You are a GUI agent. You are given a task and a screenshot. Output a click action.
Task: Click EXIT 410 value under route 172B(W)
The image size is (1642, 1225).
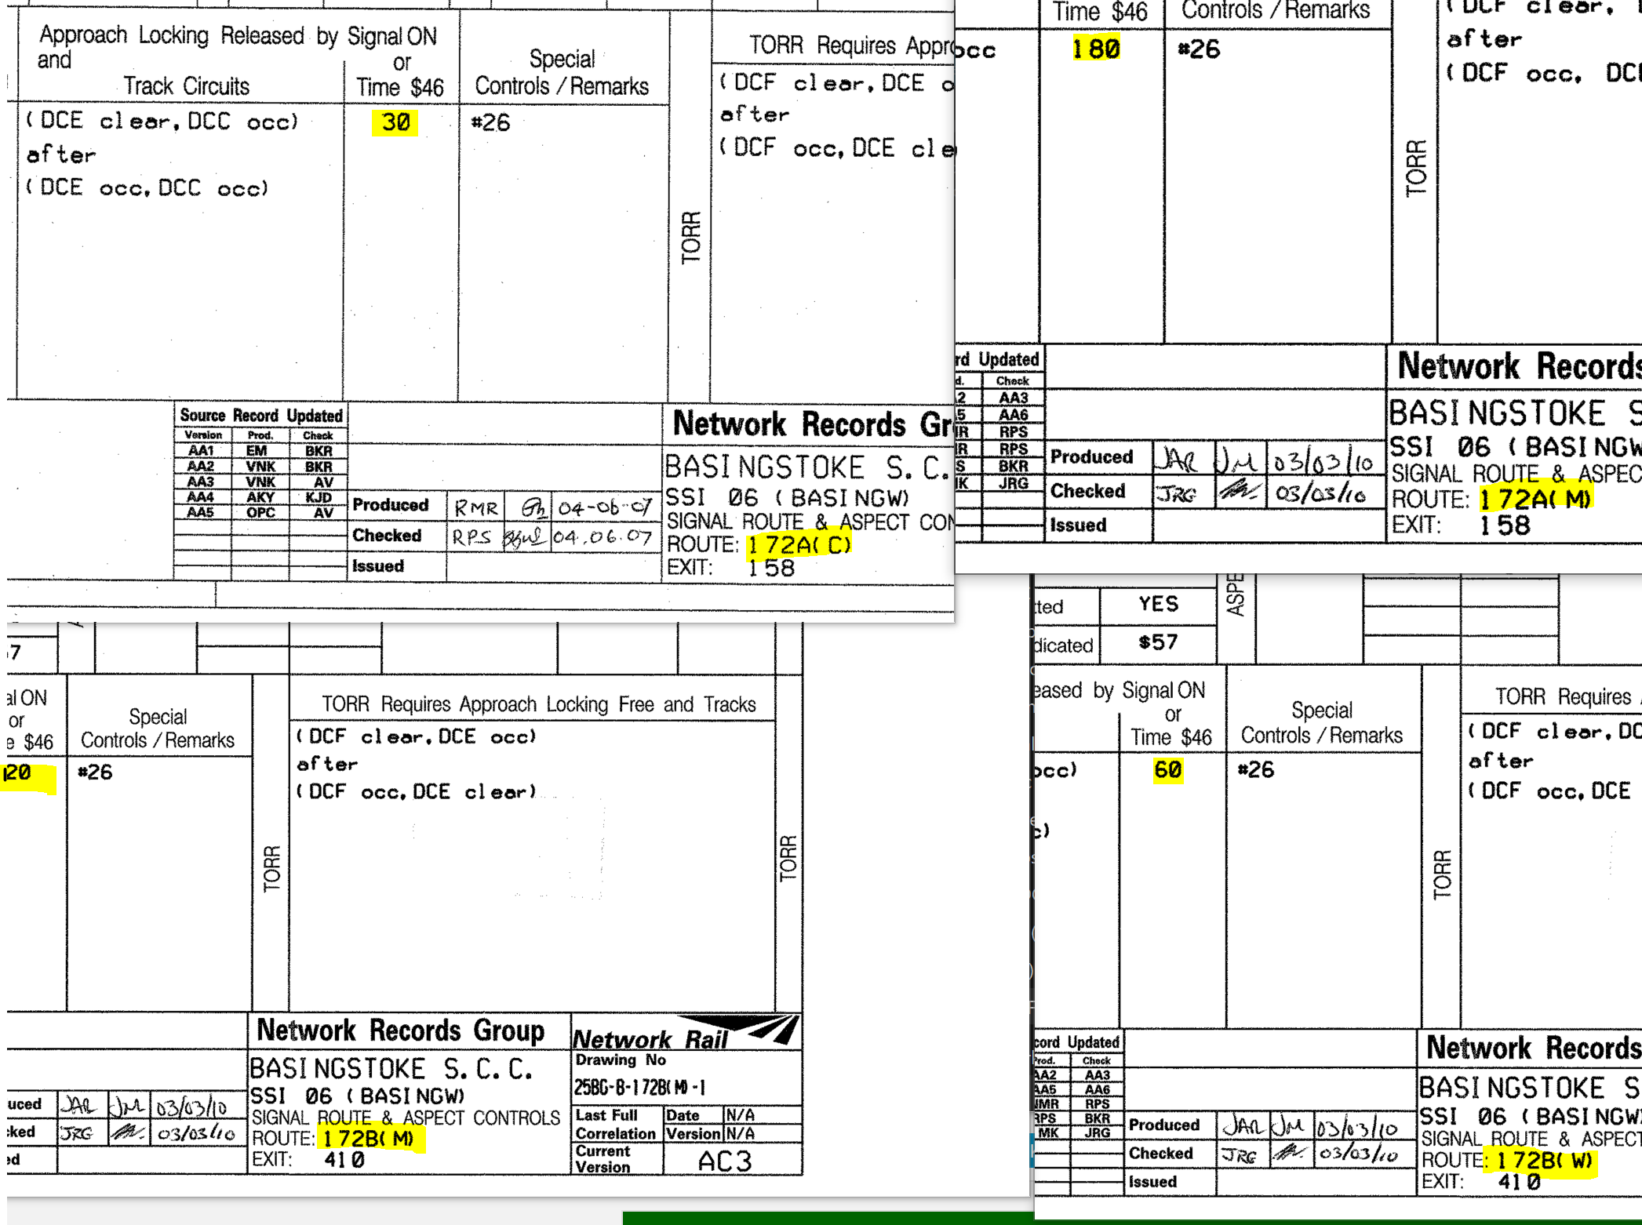click(1519, 1182)
